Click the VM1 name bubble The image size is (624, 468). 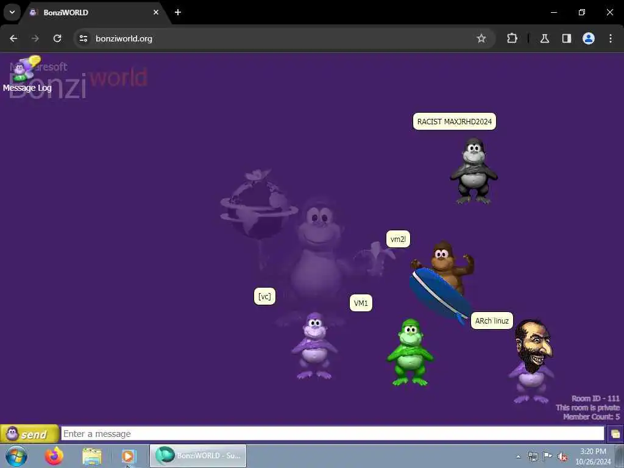(361, 303)
